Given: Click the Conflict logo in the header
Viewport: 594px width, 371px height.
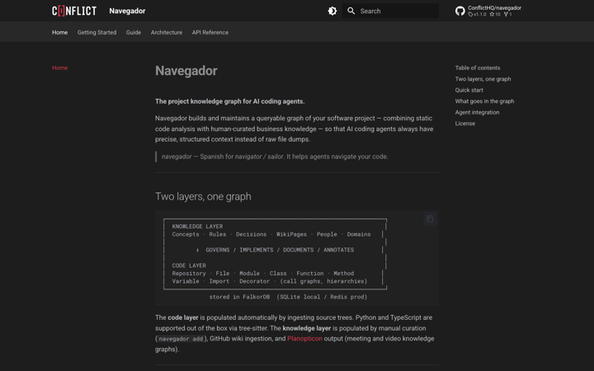Looking at the screenshot, I should click(74, 11).
